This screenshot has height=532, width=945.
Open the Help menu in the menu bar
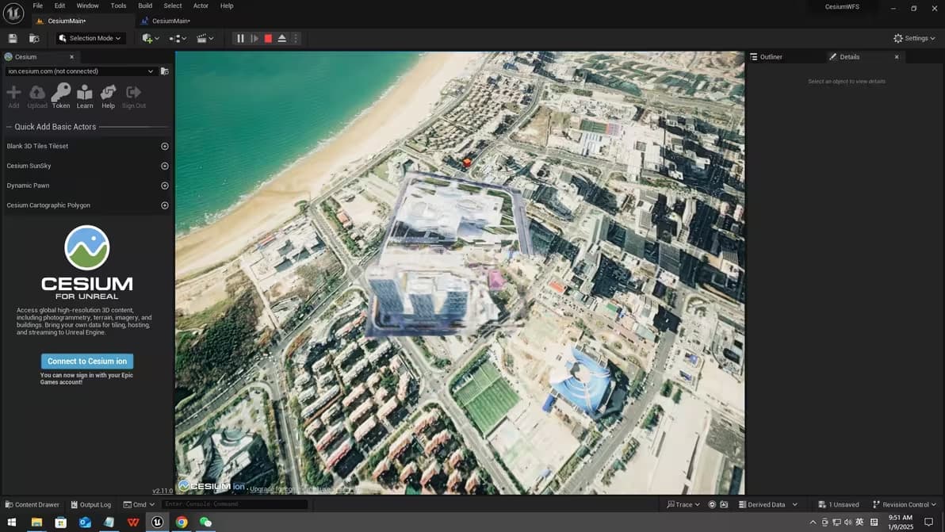(x=227, y=6)
